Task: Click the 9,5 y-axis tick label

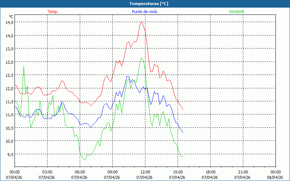Action: pyautogui.click(x=9, y=154)
